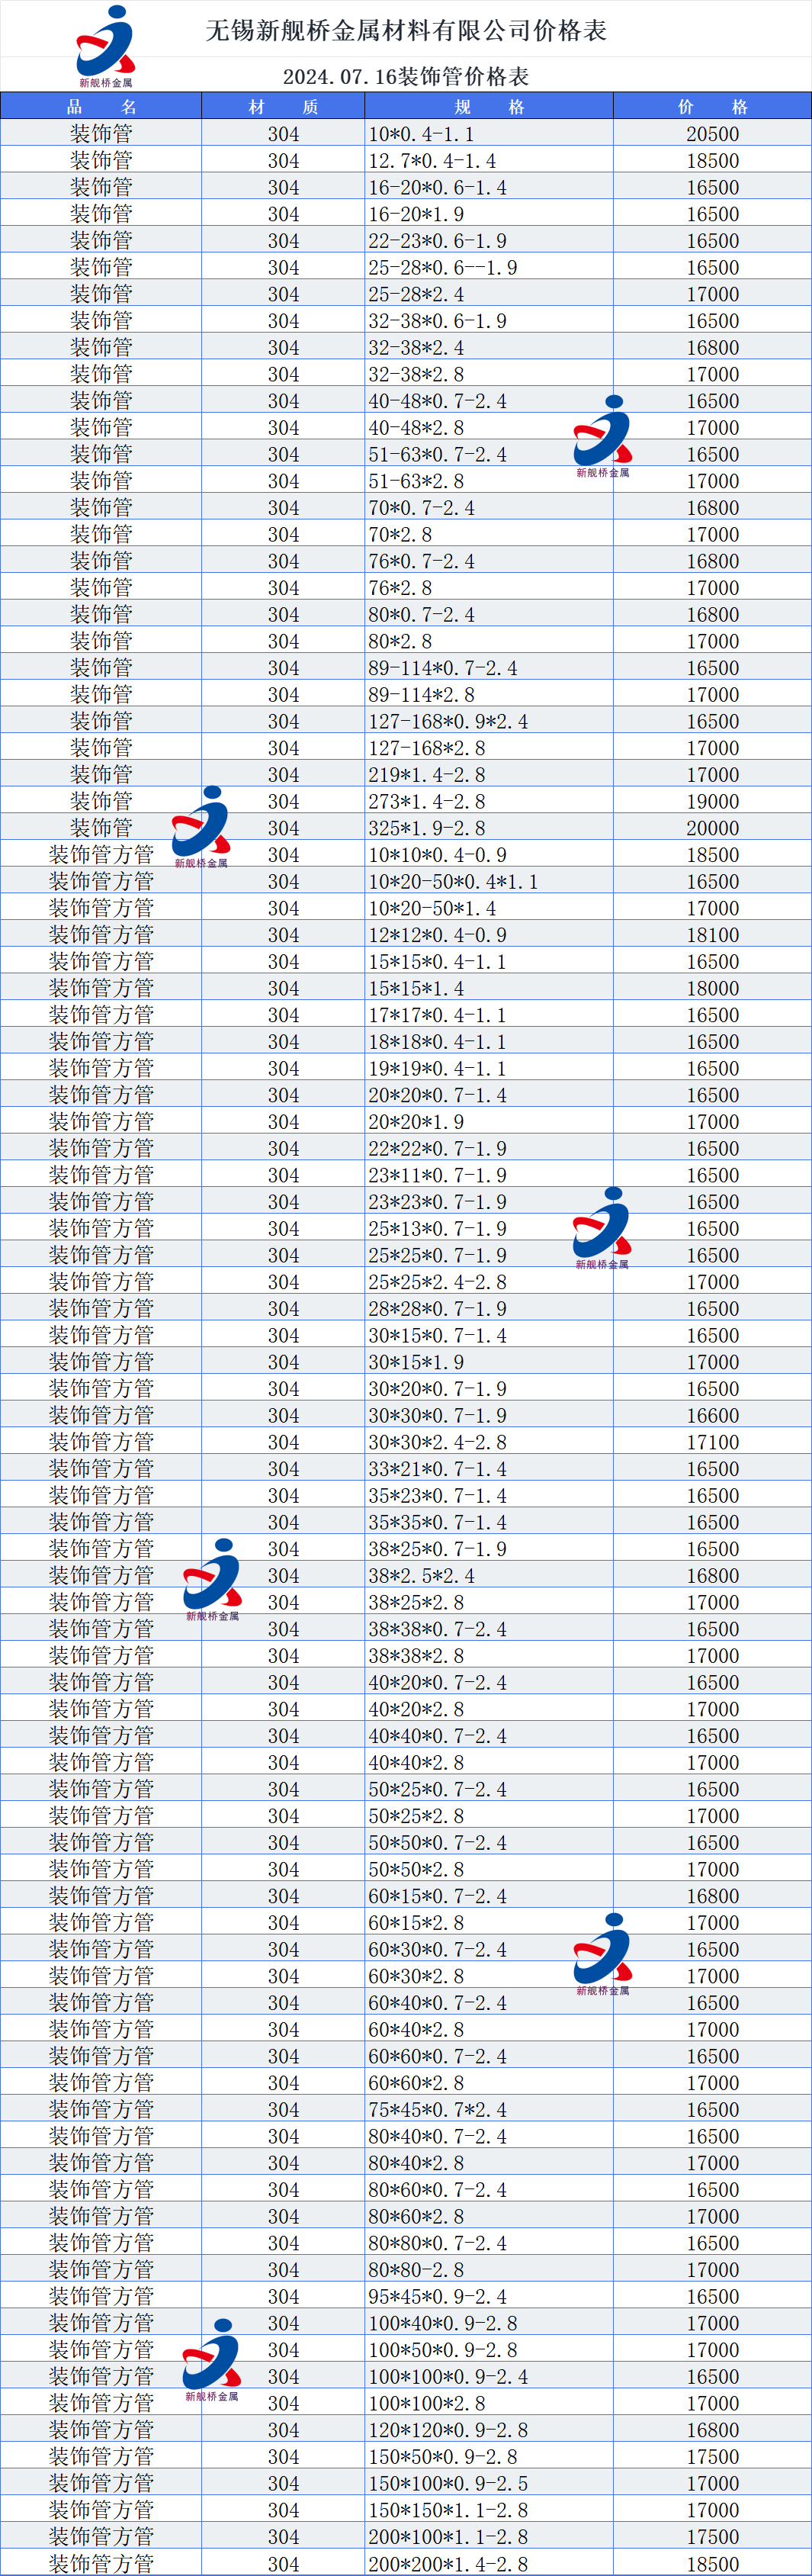Viewport: 812px width, 2576px height.
Task: Select the 17100 price cell
Action: 712,1442
